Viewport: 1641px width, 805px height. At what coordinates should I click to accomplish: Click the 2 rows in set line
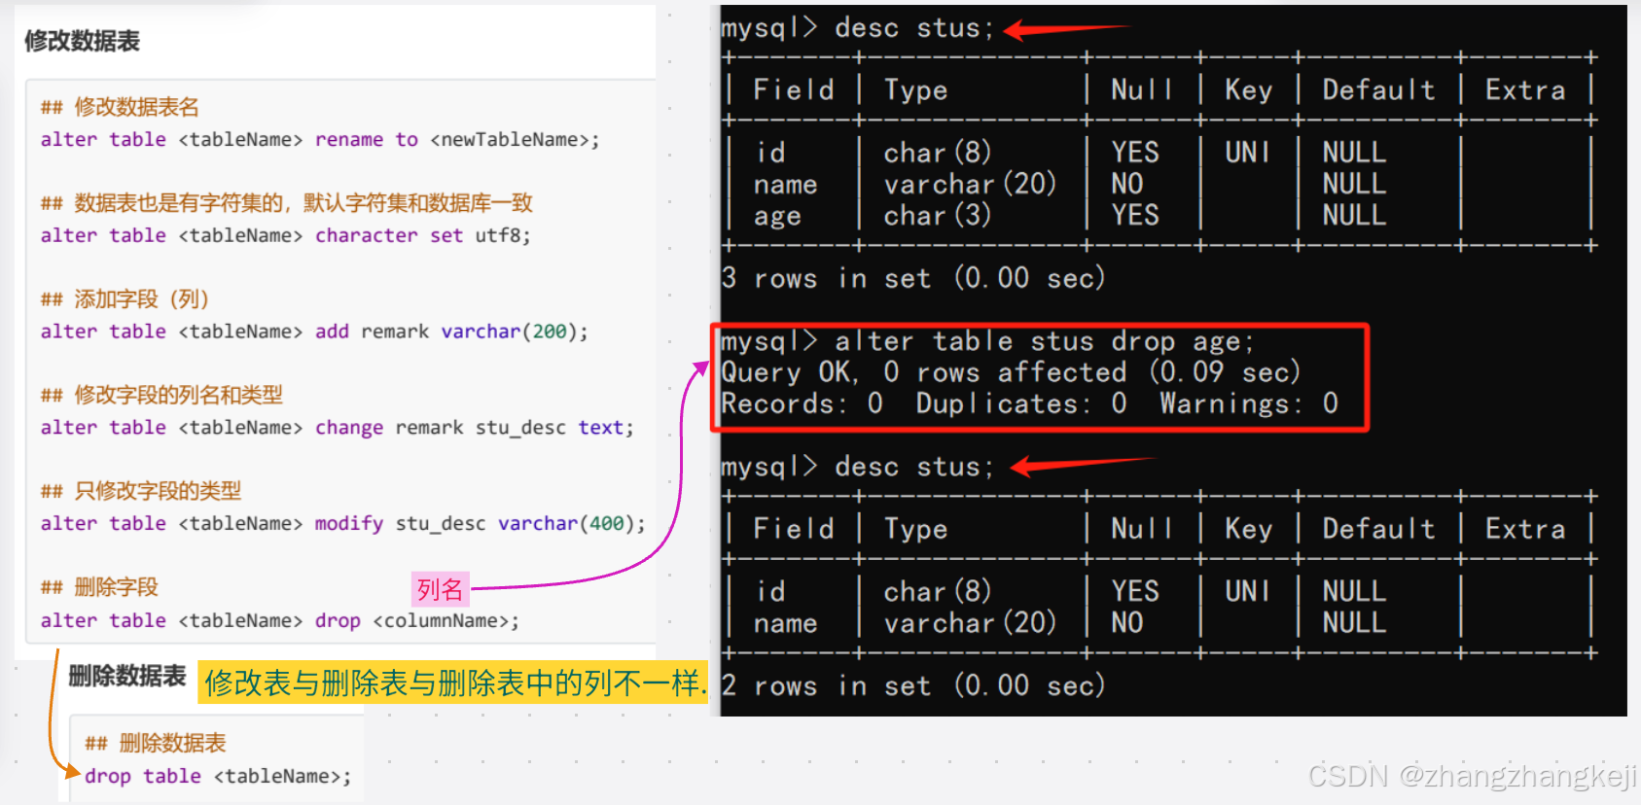913,685
